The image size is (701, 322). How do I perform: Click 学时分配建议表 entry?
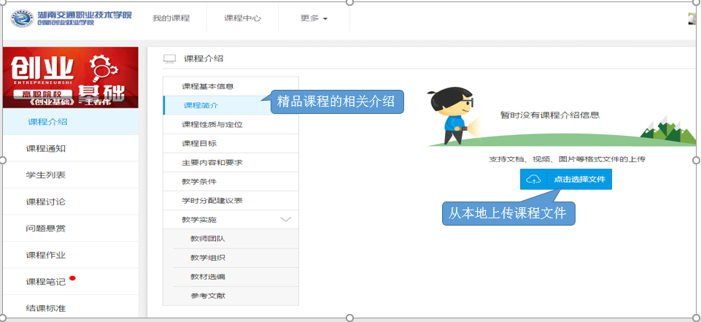(x=212, y=200)
